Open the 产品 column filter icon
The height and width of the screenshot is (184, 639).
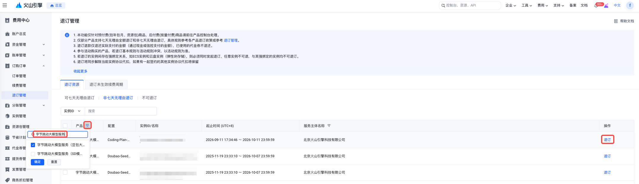pos(87,126)
